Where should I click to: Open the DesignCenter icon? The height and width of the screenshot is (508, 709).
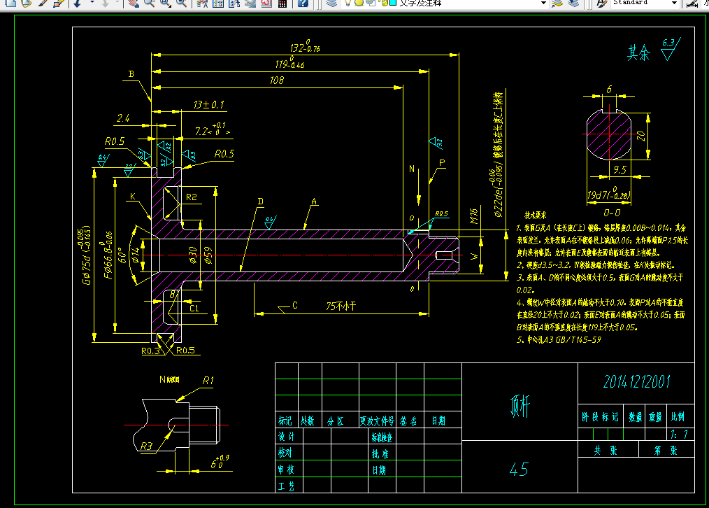point(218,3)
